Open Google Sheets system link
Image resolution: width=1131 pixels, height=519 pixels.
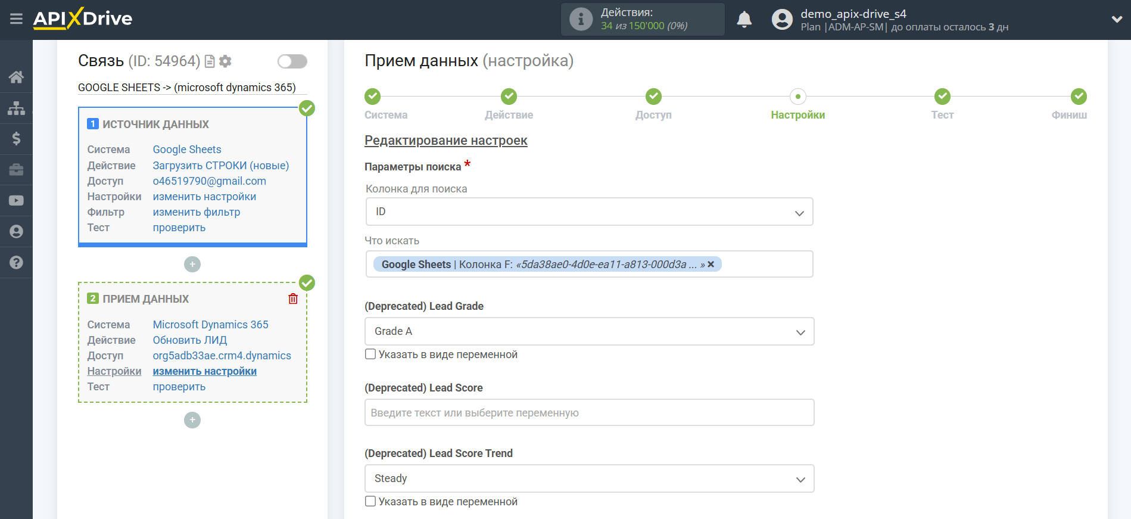tap(187, 150)
